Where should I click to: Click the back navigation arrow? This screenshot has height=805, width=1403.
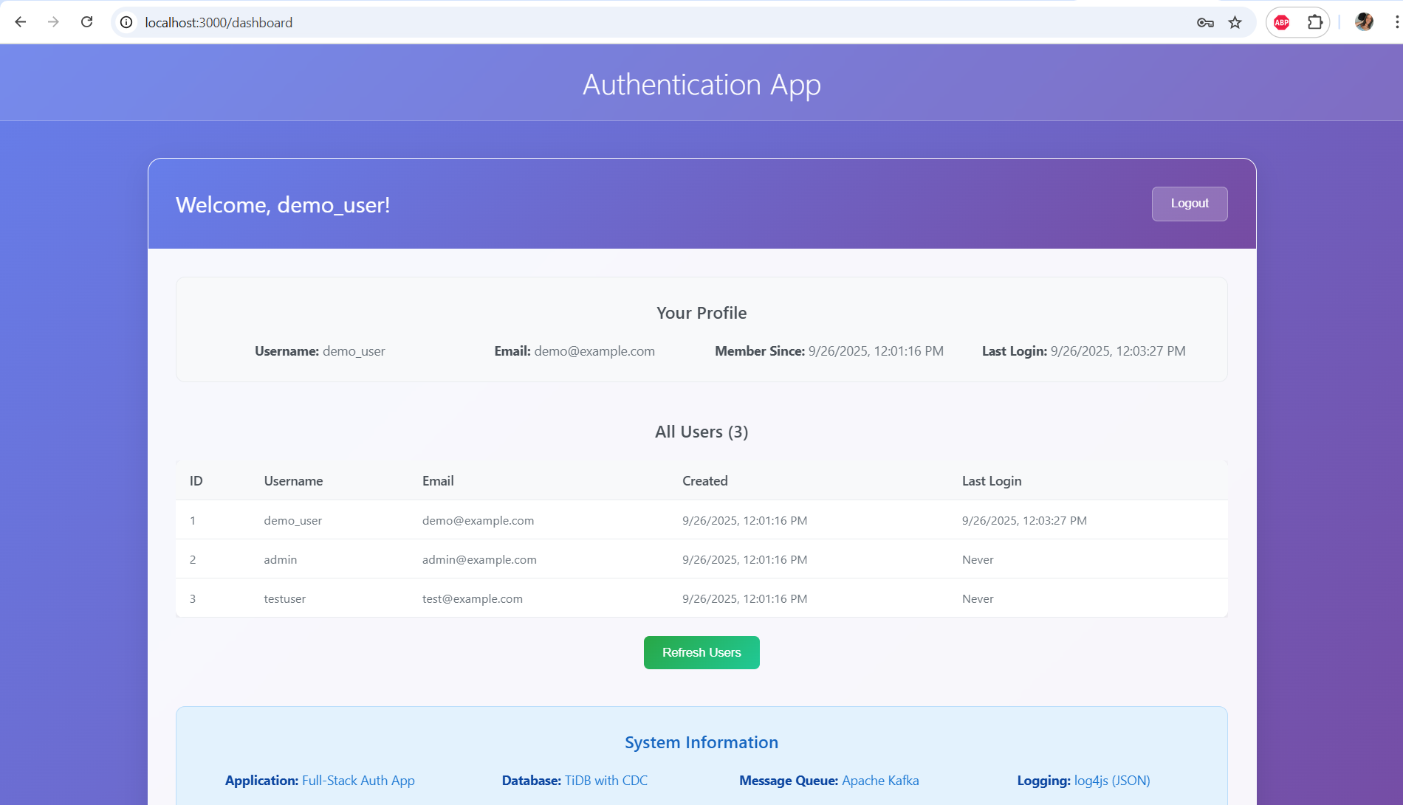click(x=21, y=22)
